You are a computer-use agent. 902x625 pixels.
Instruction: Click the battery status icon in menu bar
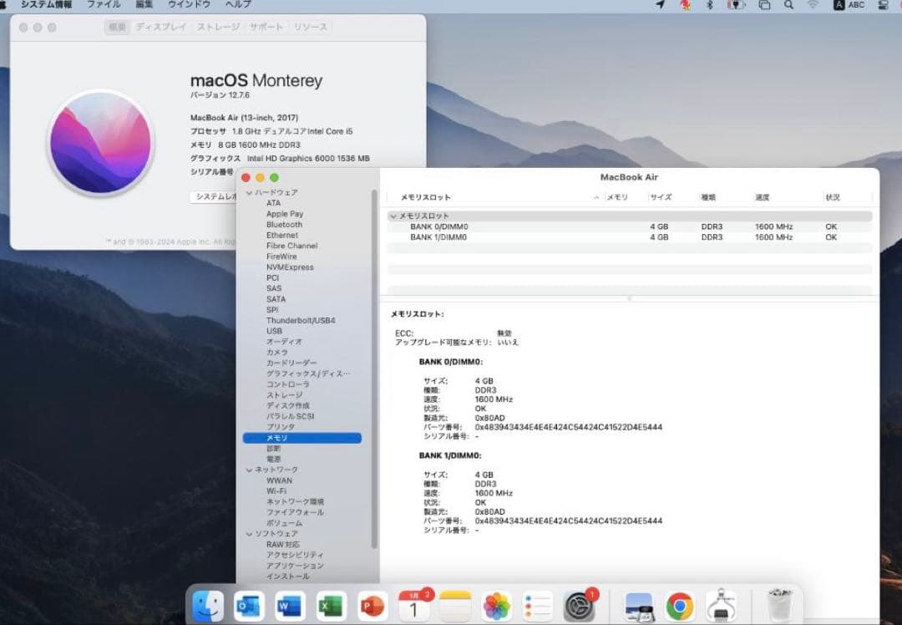[x=736, y=5]
